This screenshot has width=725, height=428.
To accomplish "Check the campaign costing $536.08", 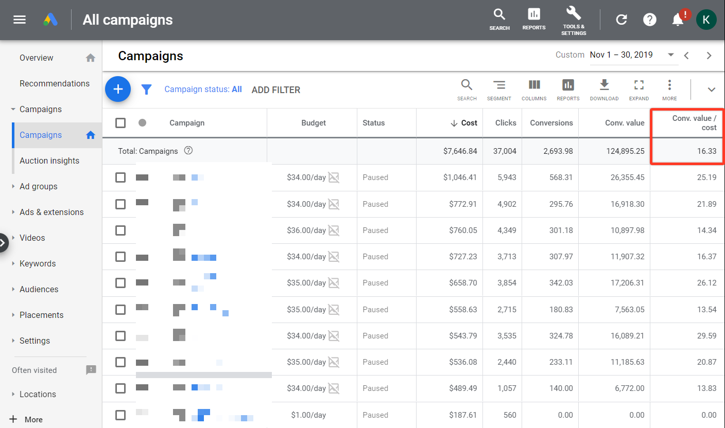I will coord(120,362).
